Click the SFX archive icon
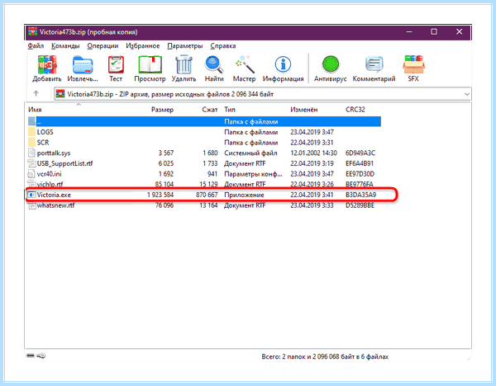The height and width of the screenshot is (386, 496). point(413,64)
